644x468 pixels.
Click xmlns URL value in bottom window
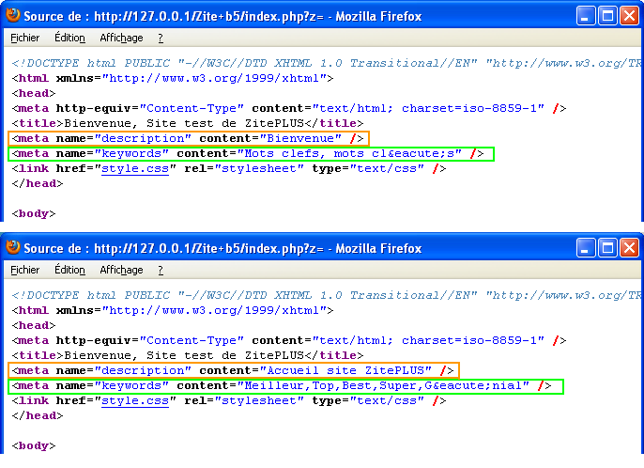pos(214,310)
